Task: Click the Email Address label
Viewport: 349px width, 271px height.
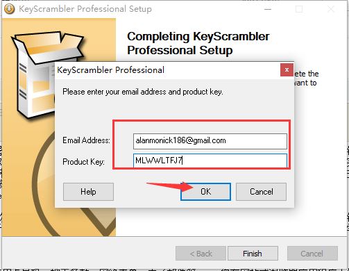Action: tap(86, 140)
